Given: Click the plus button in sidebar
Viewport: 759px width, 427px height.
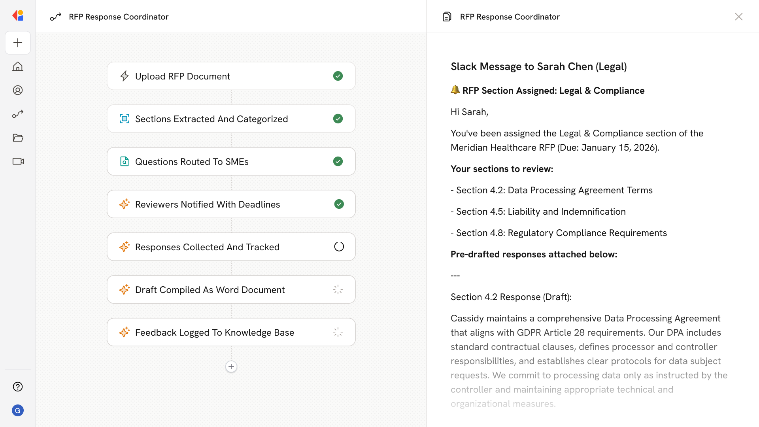Looking at the screenshot, I should [x=18, y=43].
